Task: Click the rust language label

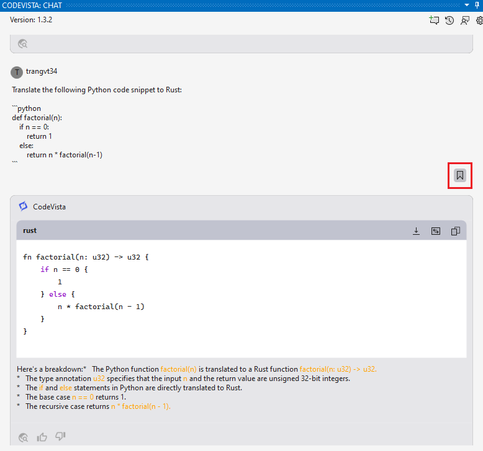Action: [30, 230]
